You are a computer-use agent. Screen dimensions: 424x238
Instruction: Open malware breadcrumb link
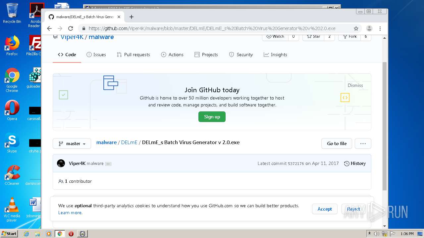pos(106,142)
